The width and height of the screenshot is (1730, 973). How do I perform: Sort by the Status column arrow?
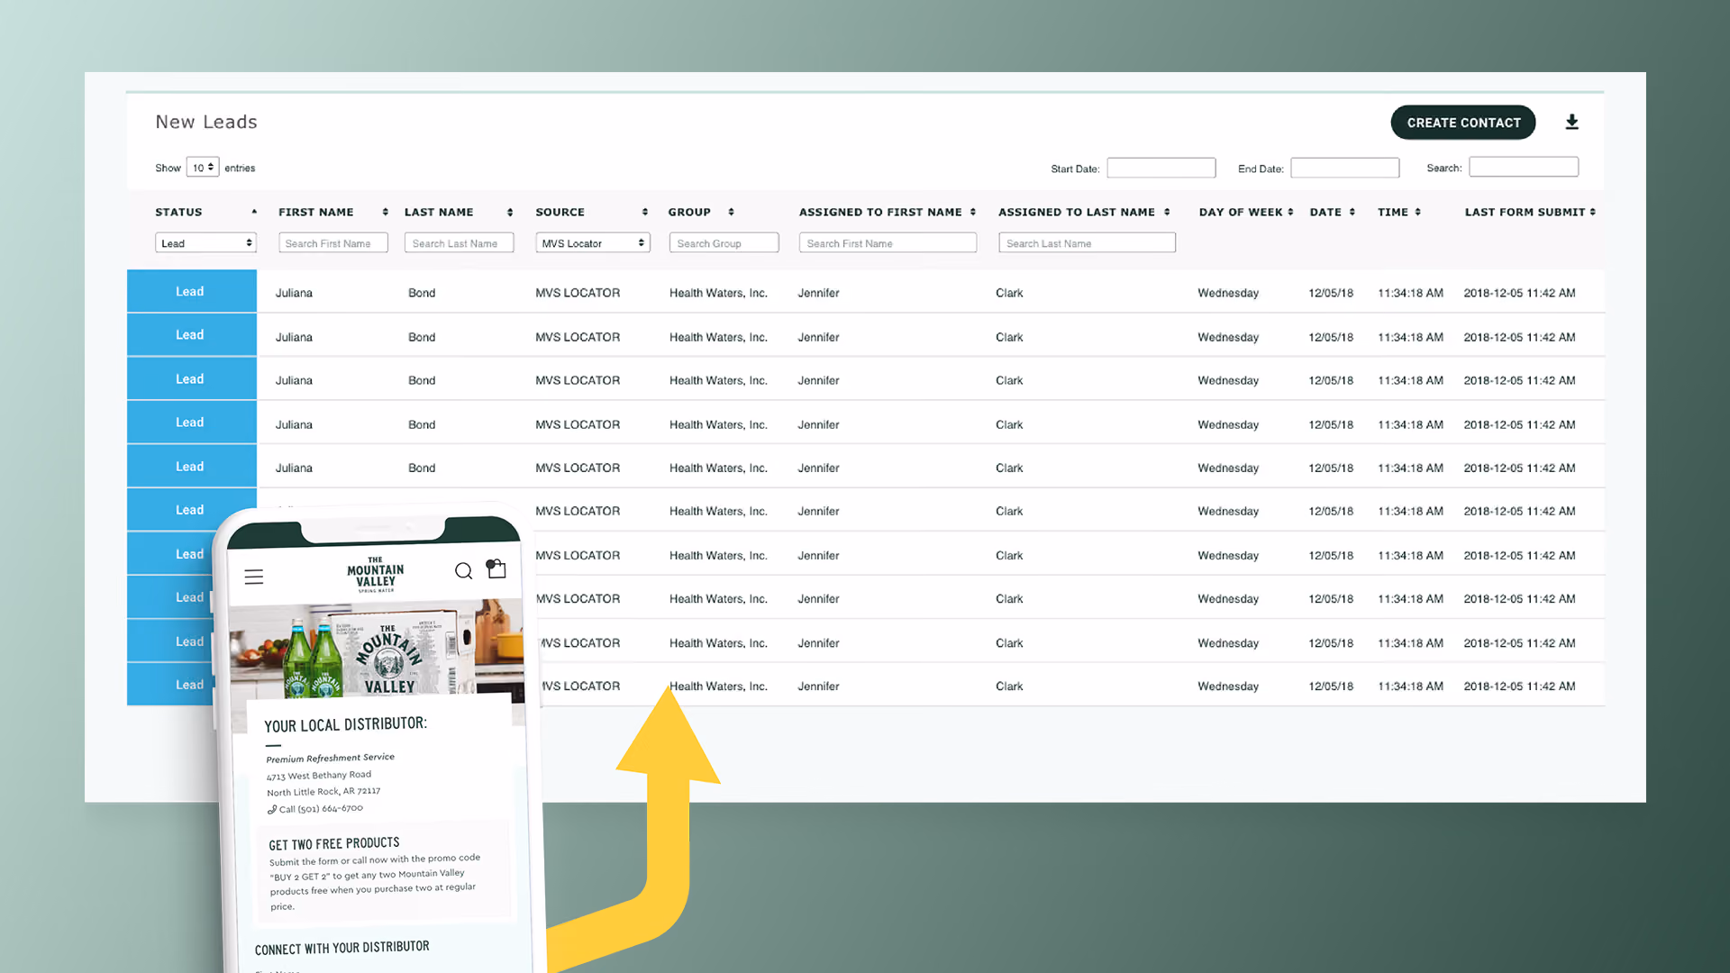point(254,212)
